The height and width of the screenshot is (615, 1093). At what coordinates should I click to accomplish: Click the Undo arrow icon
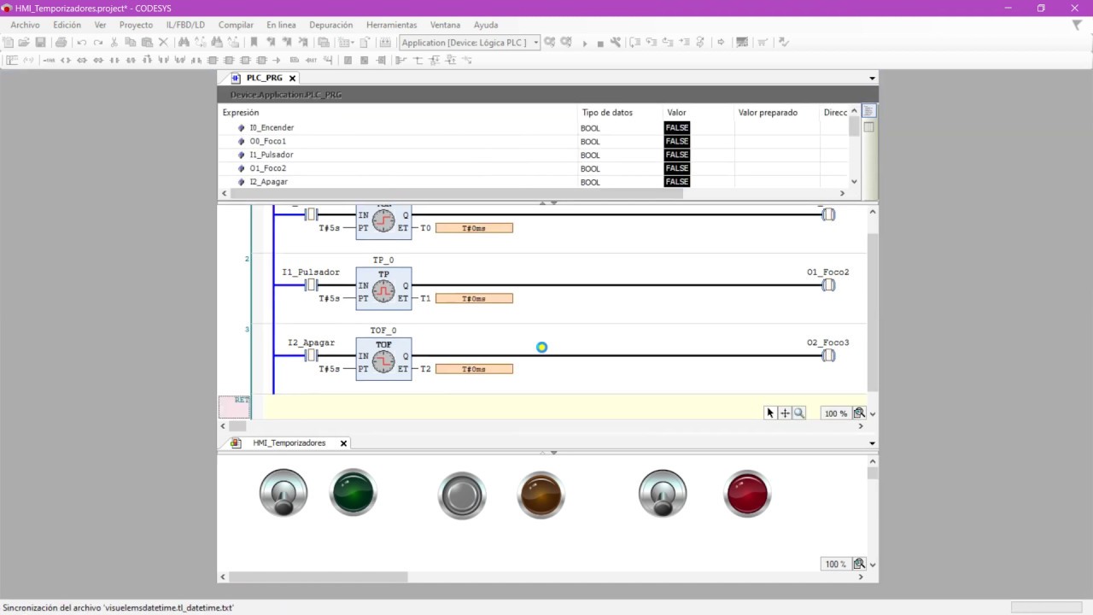point(82,42)
